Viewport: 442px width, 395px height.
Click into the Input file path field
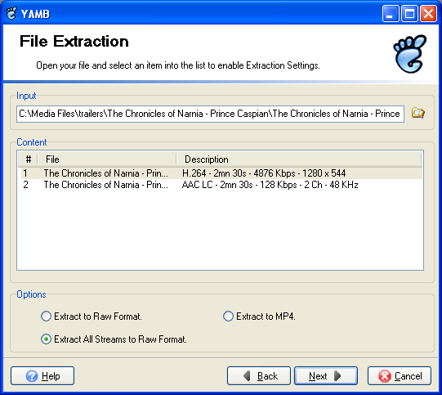pyautogui.click(x=210, y=114)
